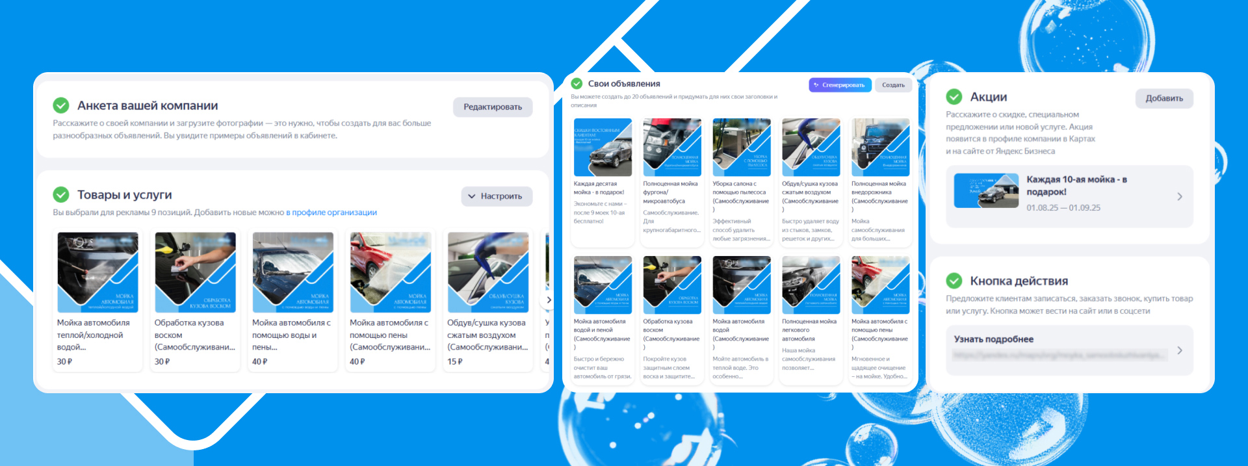Expand the Узнать подробнее action chevron
The height and width of the screenshot is (466, 1248).
pyautogui.click(x=1180, y=350)
